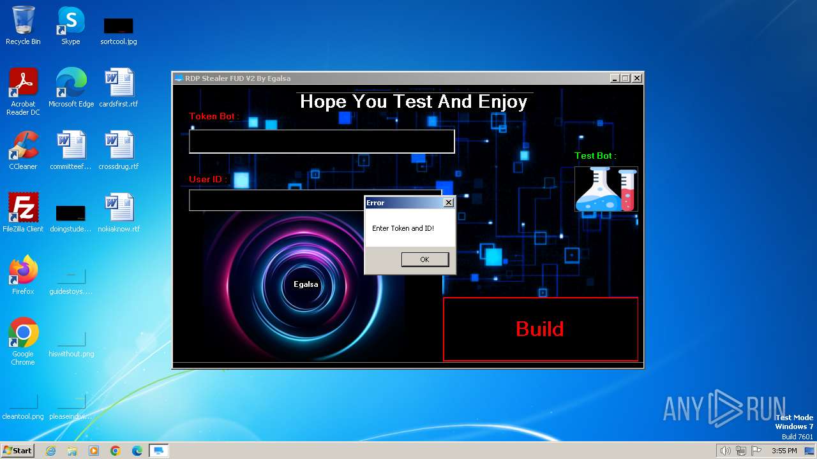Open Chrome from the taskbar
The height and width of the screenshot is (459, 817).
click(x=116, y=451)
